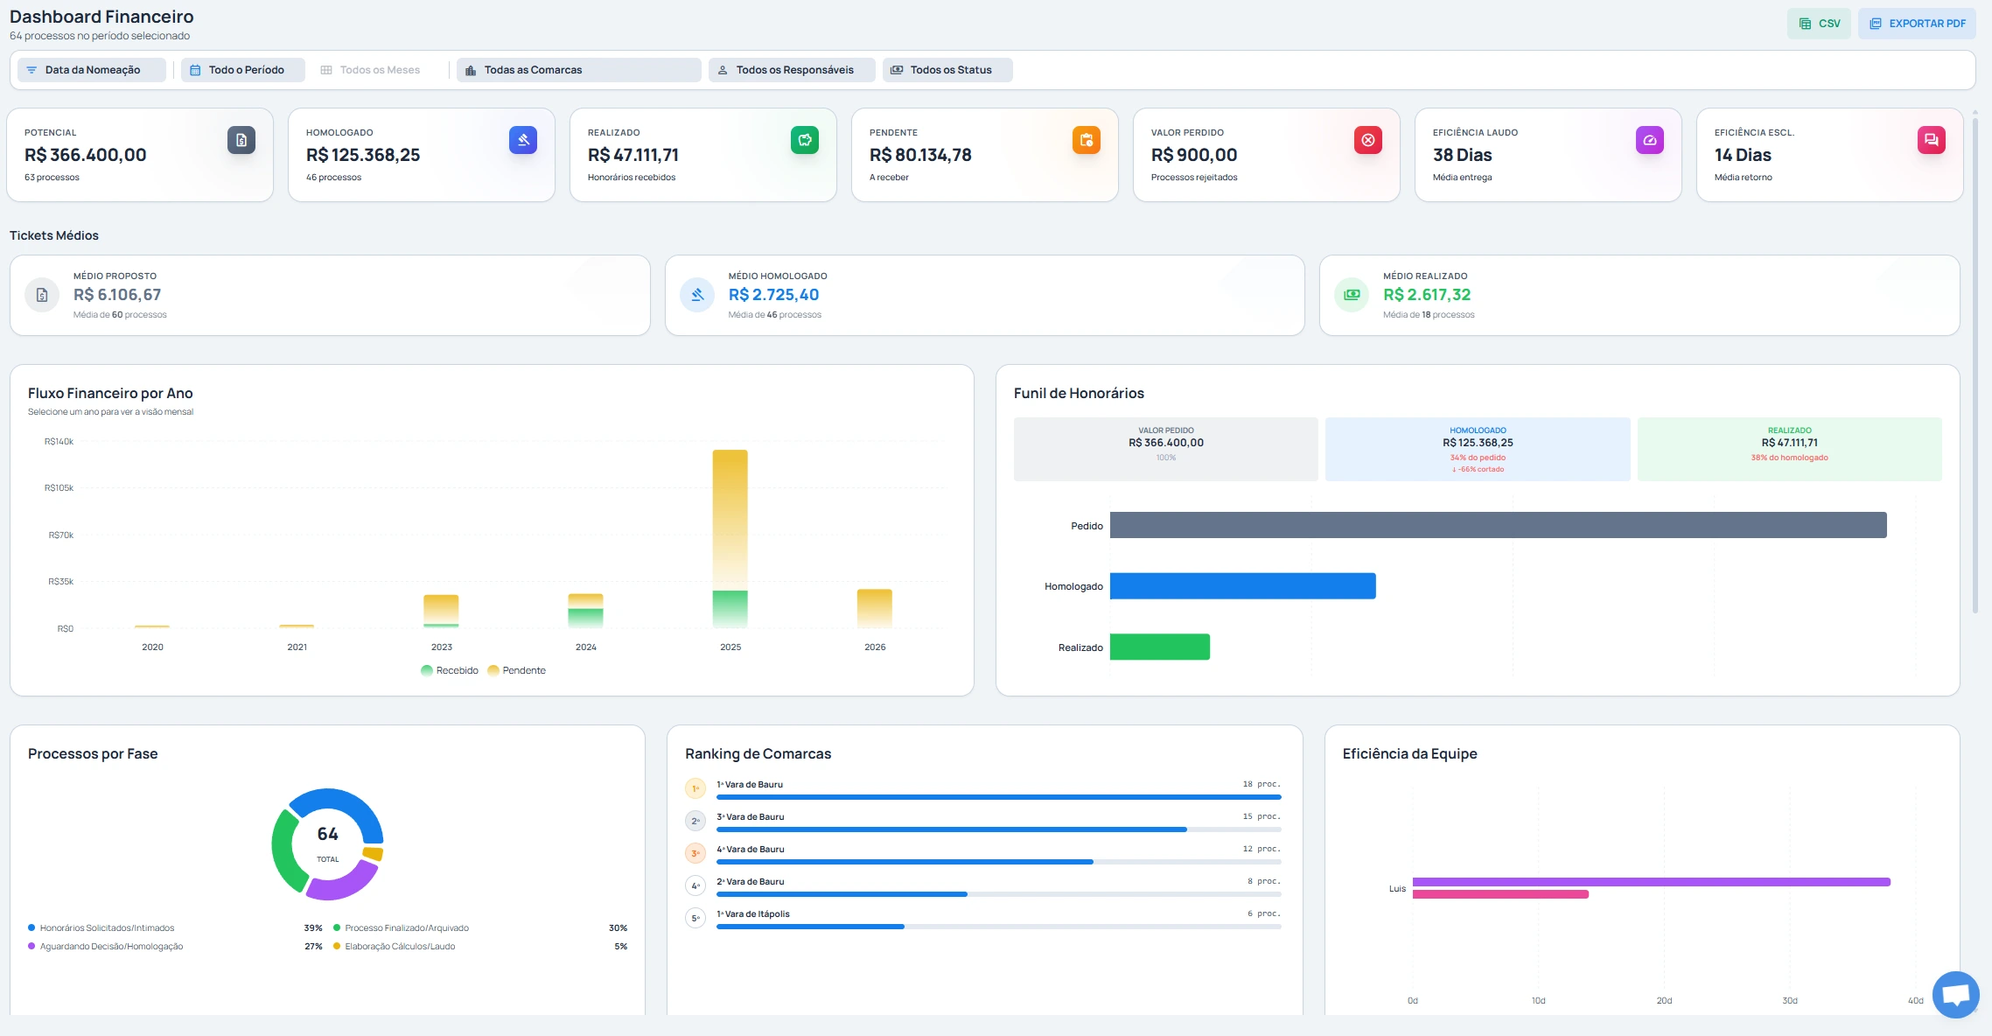Viewport: 1992px width, 1036px height.
Task: Click Luis purple bar in Eficiência da Equipe
Action: pos(1652,882)
